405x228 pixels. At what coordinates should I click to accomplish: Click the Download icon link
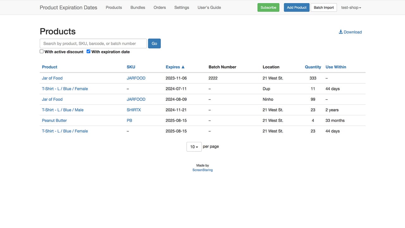click(x=350, y=32)
